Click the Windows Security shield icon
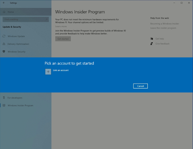This screenshot has height=149, width=193. (x=4, y=52)
